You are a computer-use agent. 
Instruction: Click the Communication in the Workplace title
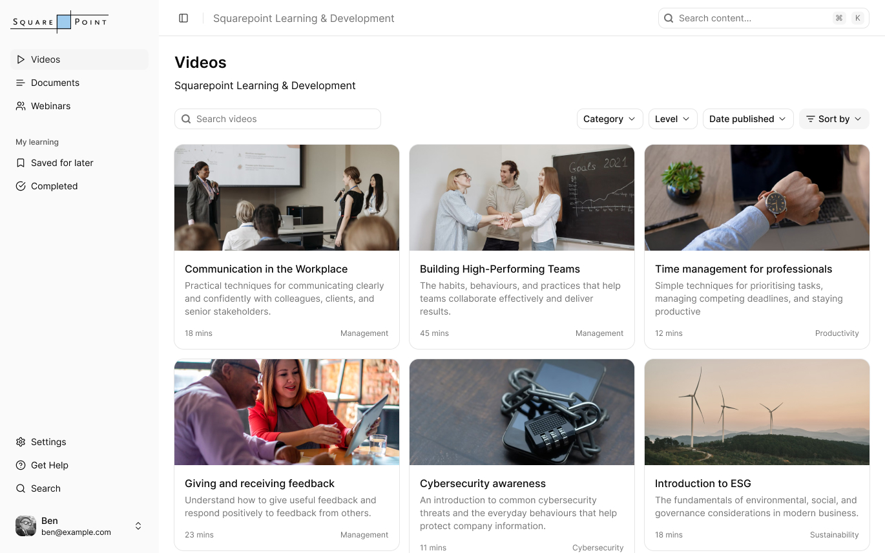click(266, 269)
